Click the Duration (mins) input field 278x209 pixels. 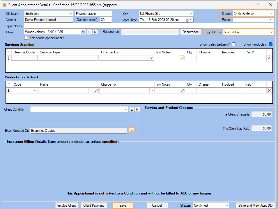(x=106, y=20)
